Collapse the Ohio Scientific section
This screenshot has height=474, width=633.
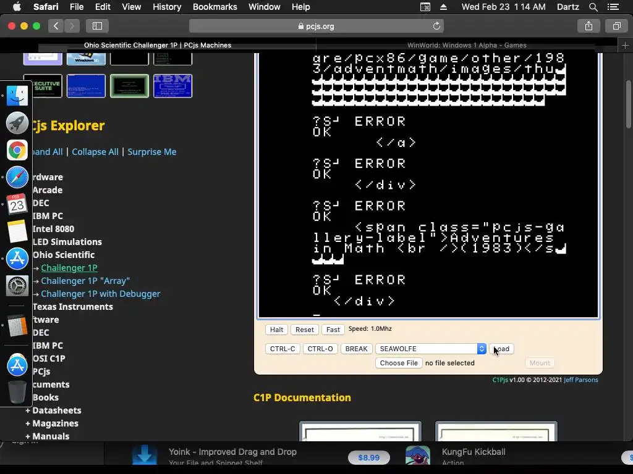point(64,255)
